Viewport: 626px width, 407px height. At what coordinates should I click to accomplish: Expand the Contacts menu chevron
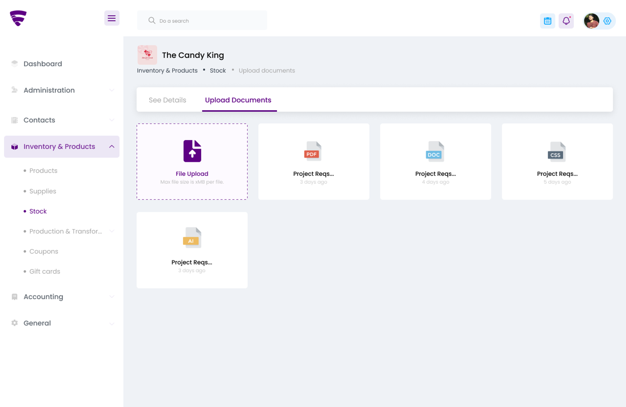tap(112, 120)
